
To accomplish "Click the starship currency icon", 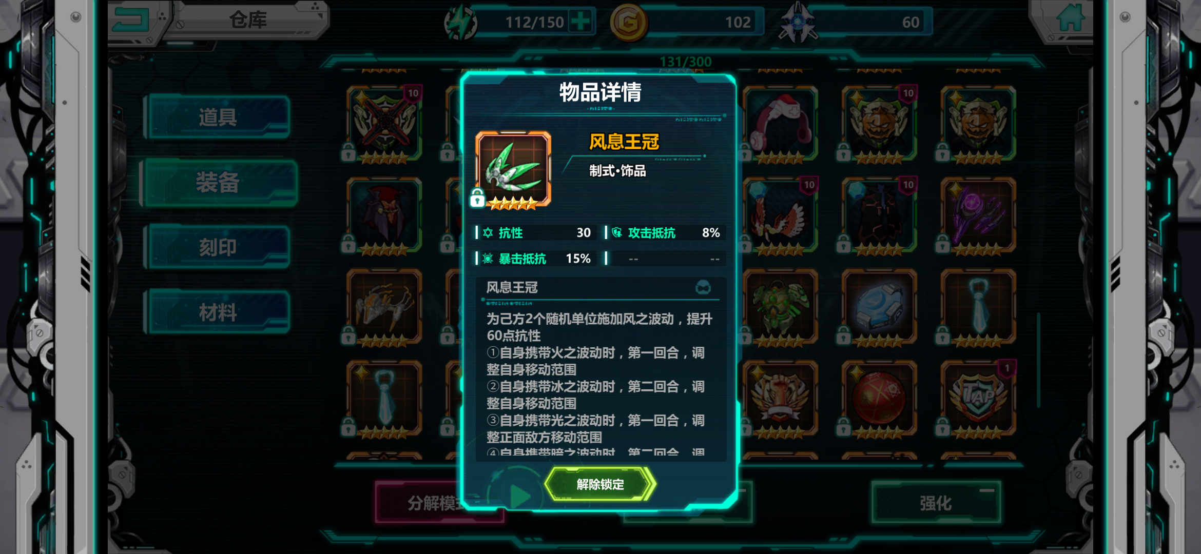I will pos(797,23).
